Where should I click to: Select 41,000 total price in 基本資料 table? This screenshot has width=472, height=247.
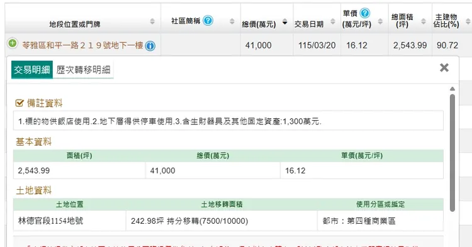point(213,170)
